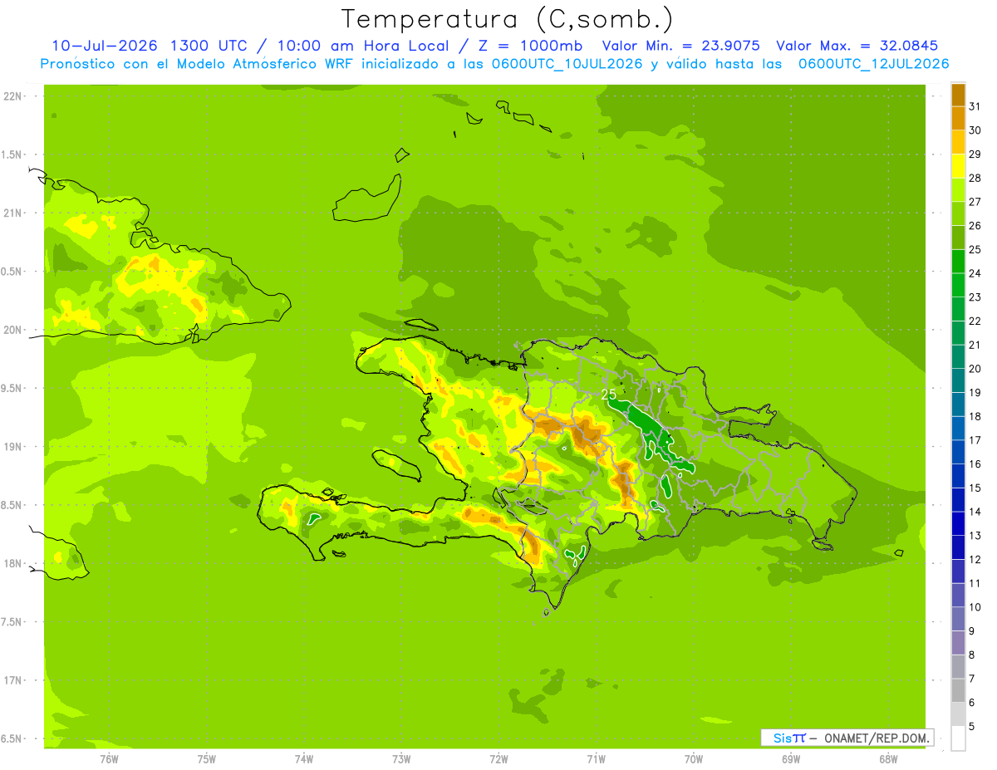Click the "71W" longitude axis label
The height and width of the screenshot is (770, 997).
(596, 759)
